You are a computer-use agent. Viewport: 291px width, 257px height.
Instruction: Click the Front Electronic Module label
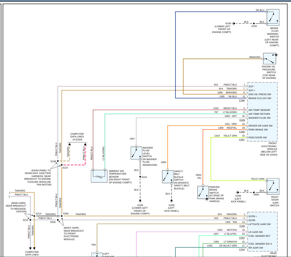[x=269, y=149]
